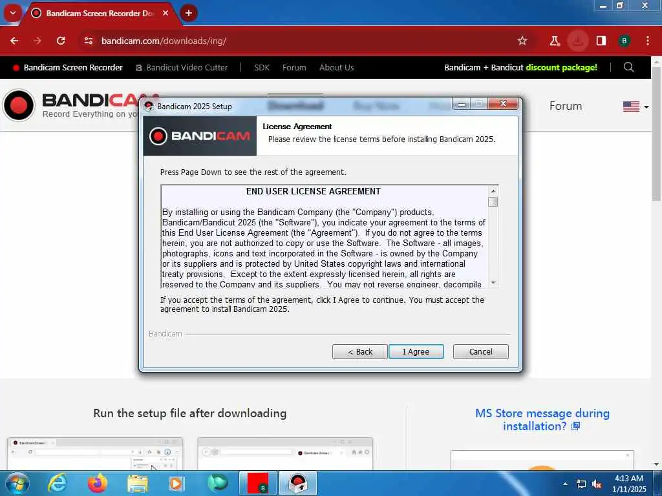Open Forum in the top black bar
662x496 pixels.
[294, 67]
